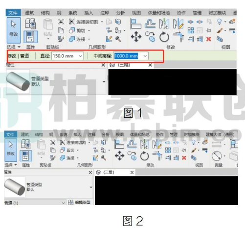Activate Copy tool in Figure 1 Modify panel
Screen dimensions: 245x234
click(150, 37)
